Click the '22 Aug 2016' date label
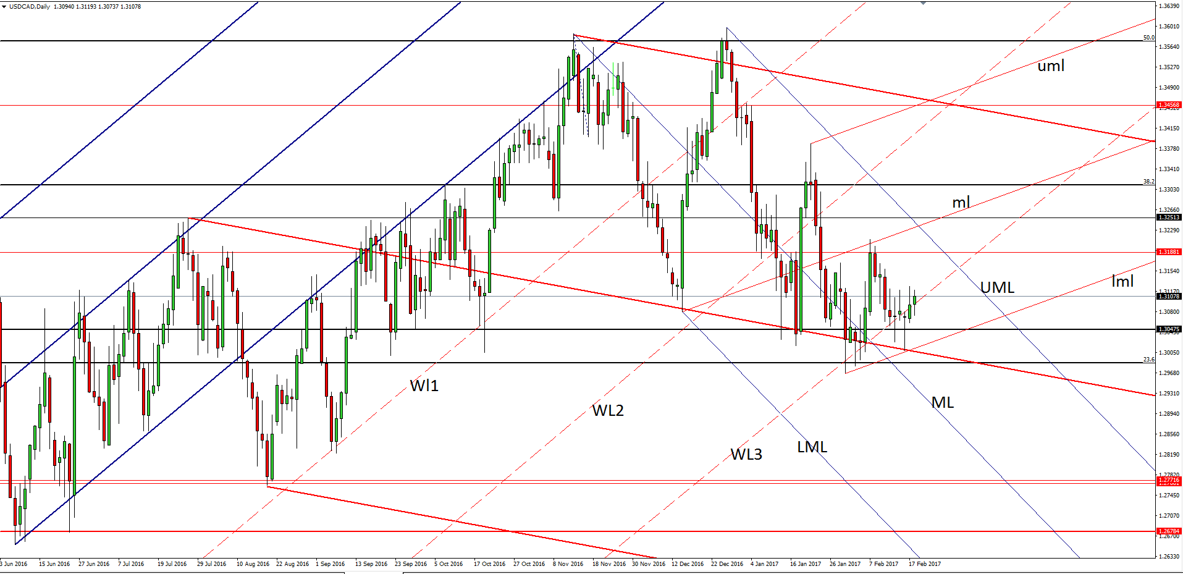 292,564
